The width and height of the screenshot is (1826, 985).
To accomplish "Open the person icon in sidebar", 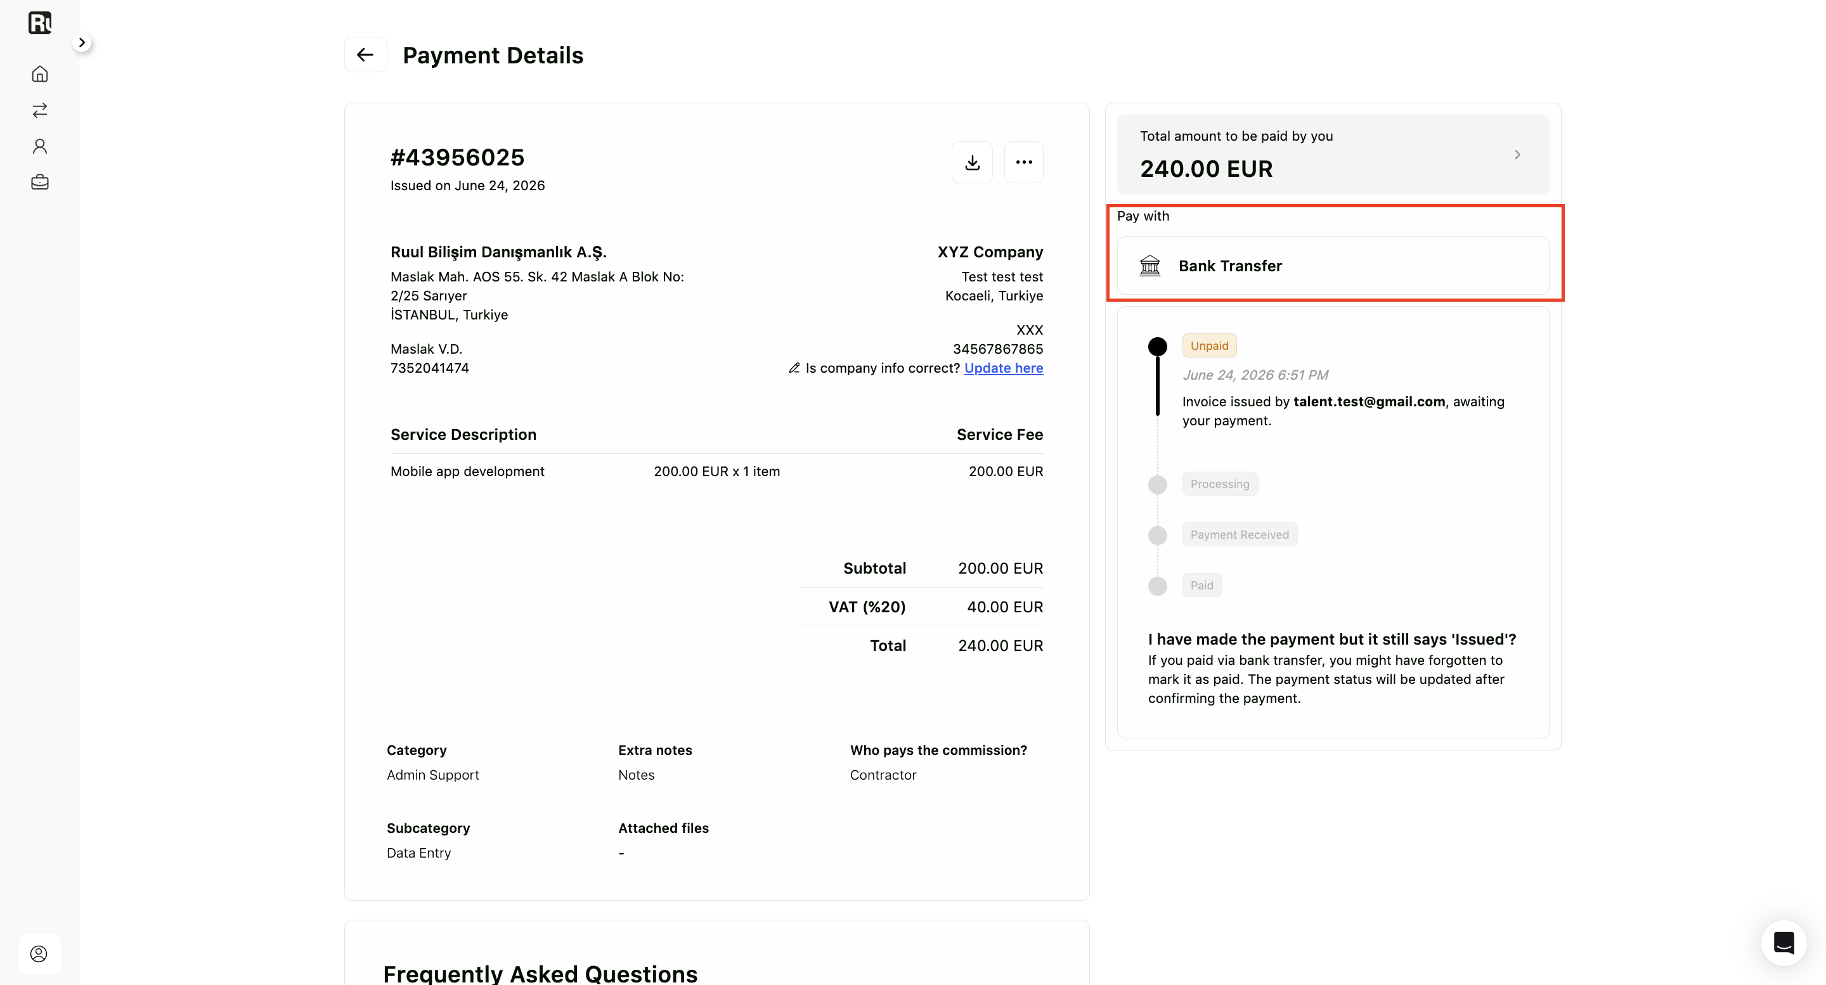I will 40,146.
